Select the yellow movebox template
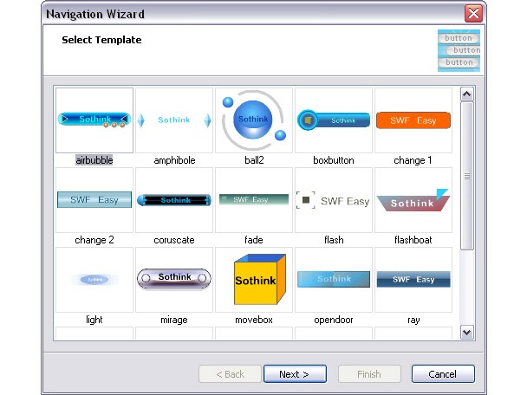The width and height of the screenshot is (527, 395). click(254, 280)
